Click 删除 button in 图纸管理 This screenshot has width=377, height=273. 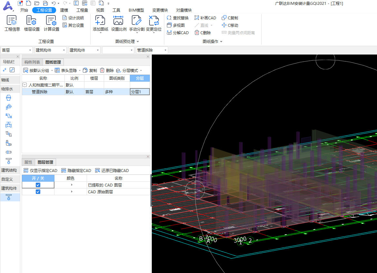107,71
